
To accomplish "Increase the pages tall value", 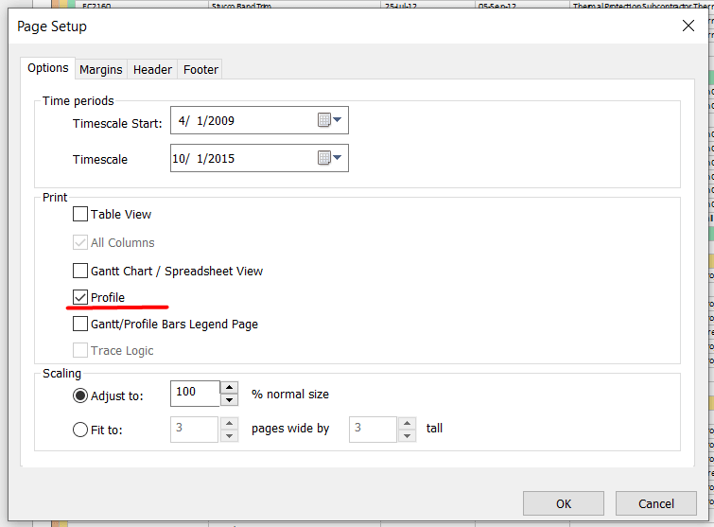I will point(407,424).
